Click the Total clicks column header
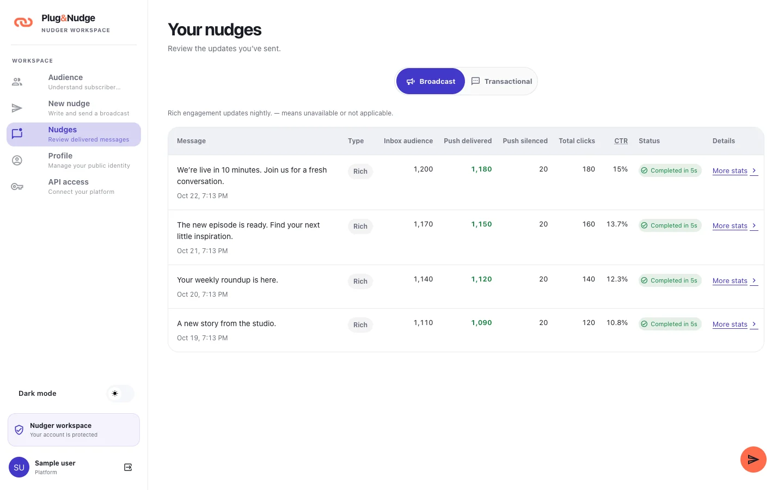The height and width of the screenshot is (490, 784). tap(577, 140)
